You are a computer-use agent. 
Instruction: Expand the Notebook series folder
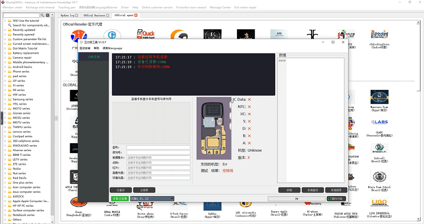5,215
